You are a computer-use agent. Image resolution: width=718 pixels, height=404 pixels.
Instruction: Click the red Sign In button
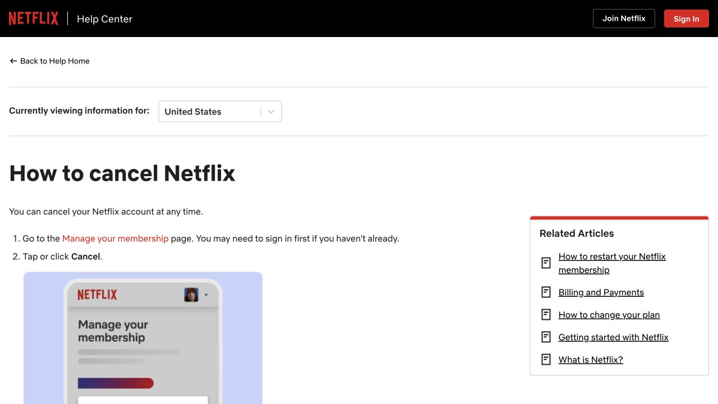click(x=687, y=19)
